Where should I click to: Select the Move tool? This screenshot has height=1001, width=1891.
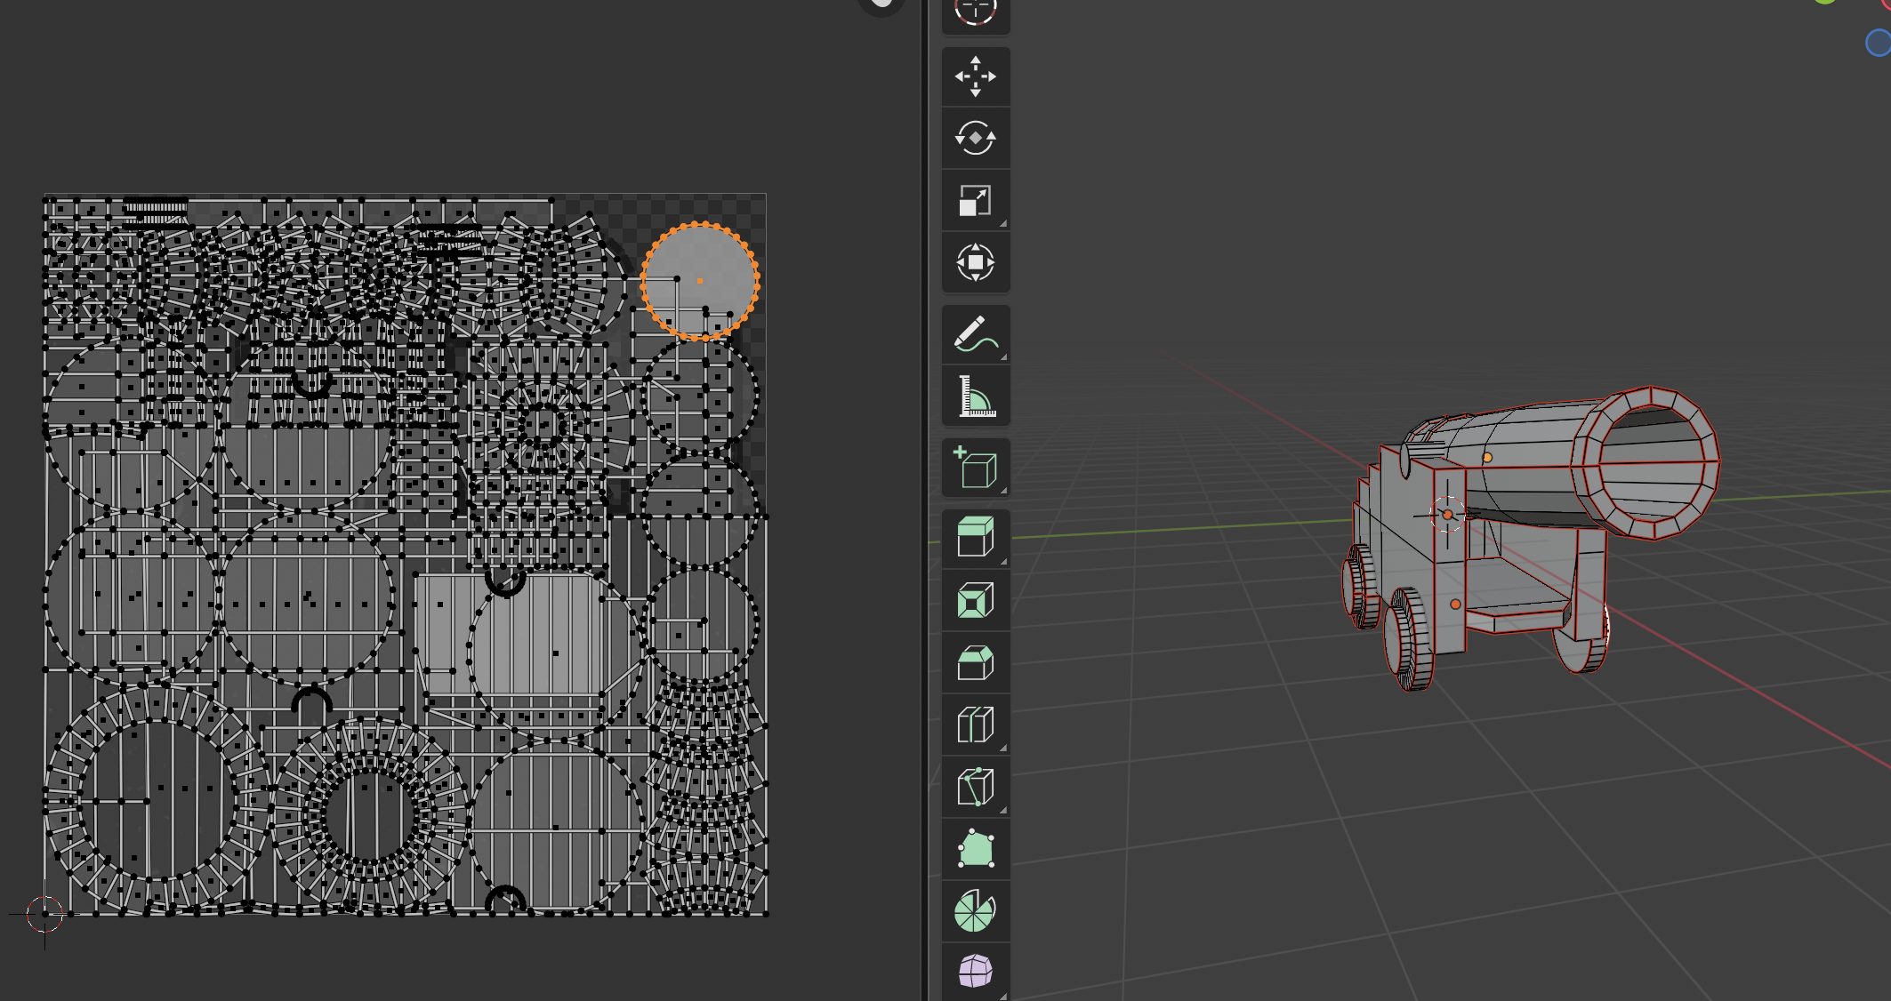[976, 76]
